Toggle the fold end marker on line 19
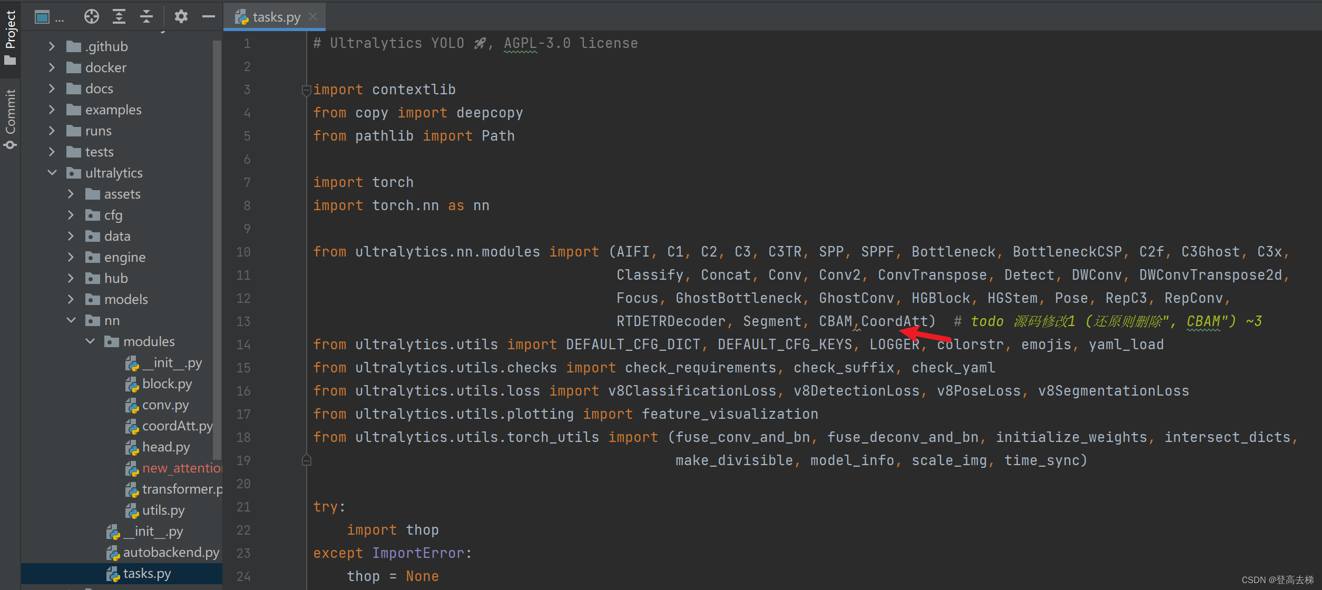 click(306, 460)
